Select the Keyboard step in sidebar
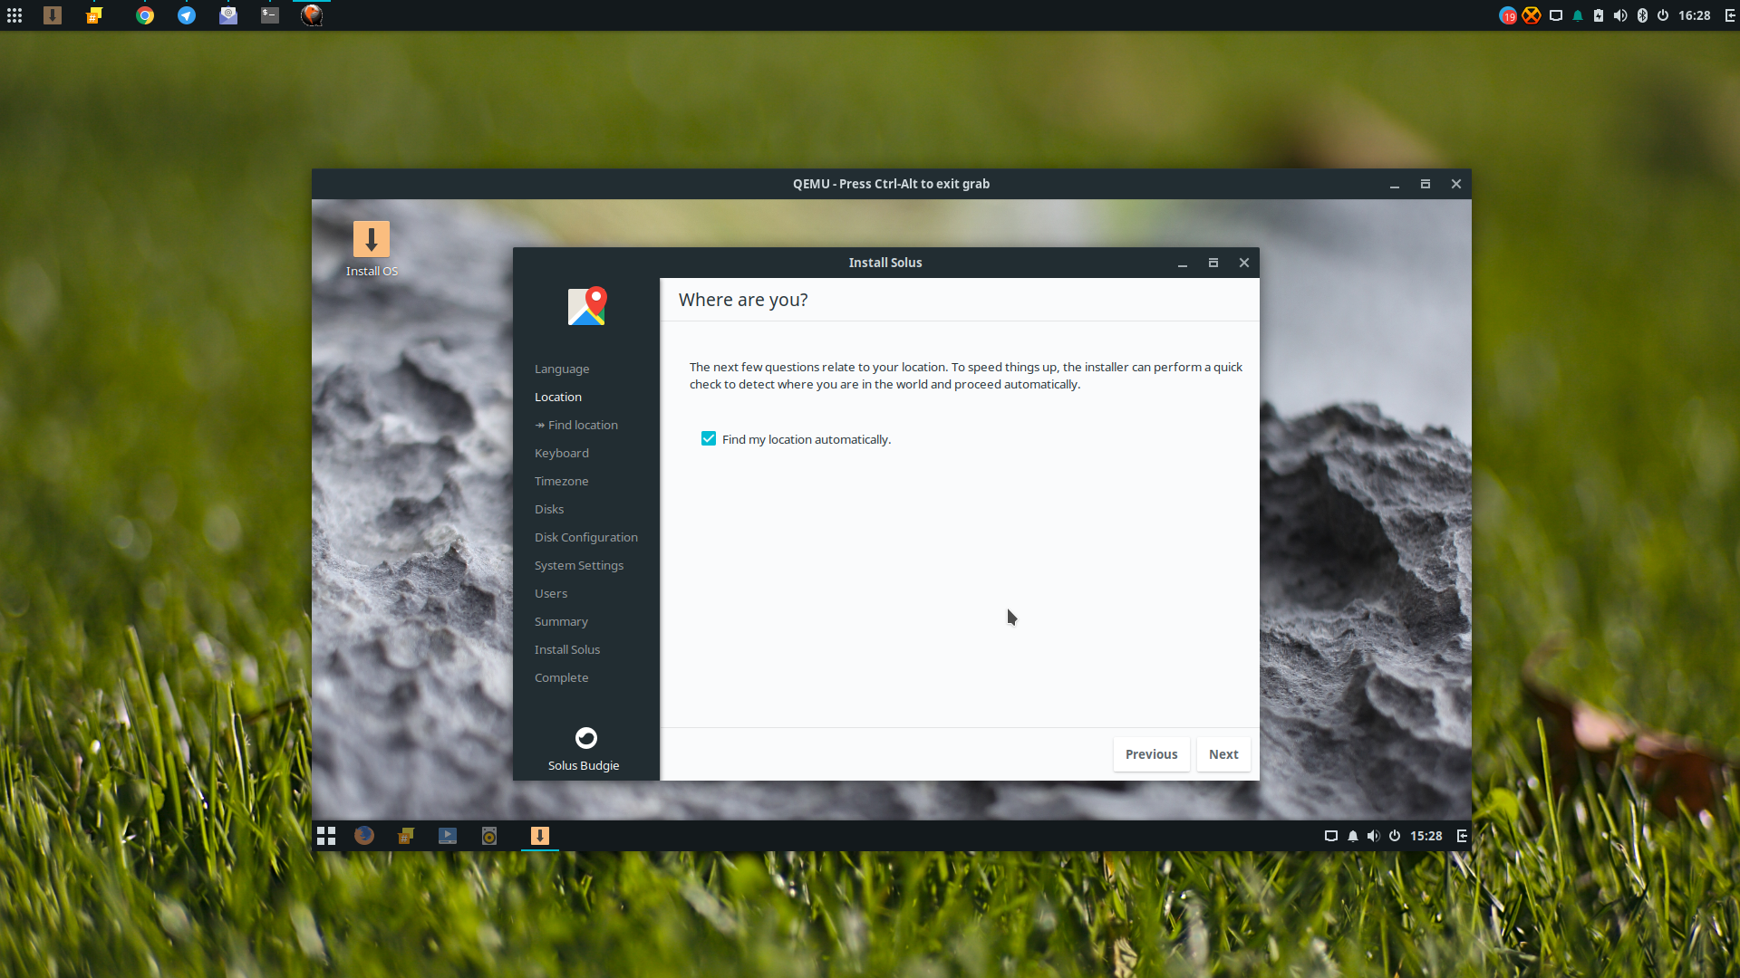Viewport: 1740px width, 978px height. pyautogui.click(x=562, y=453)
